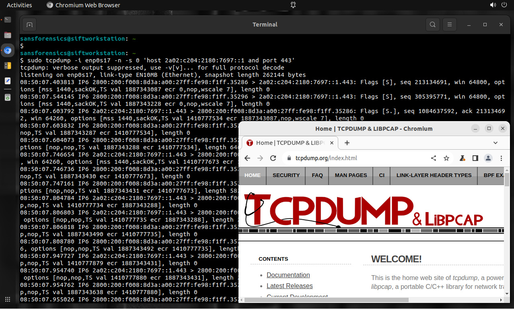Viewport: 514px width, 309px height.
Task: Open the CI navigation tab
Action: point(382,175)
